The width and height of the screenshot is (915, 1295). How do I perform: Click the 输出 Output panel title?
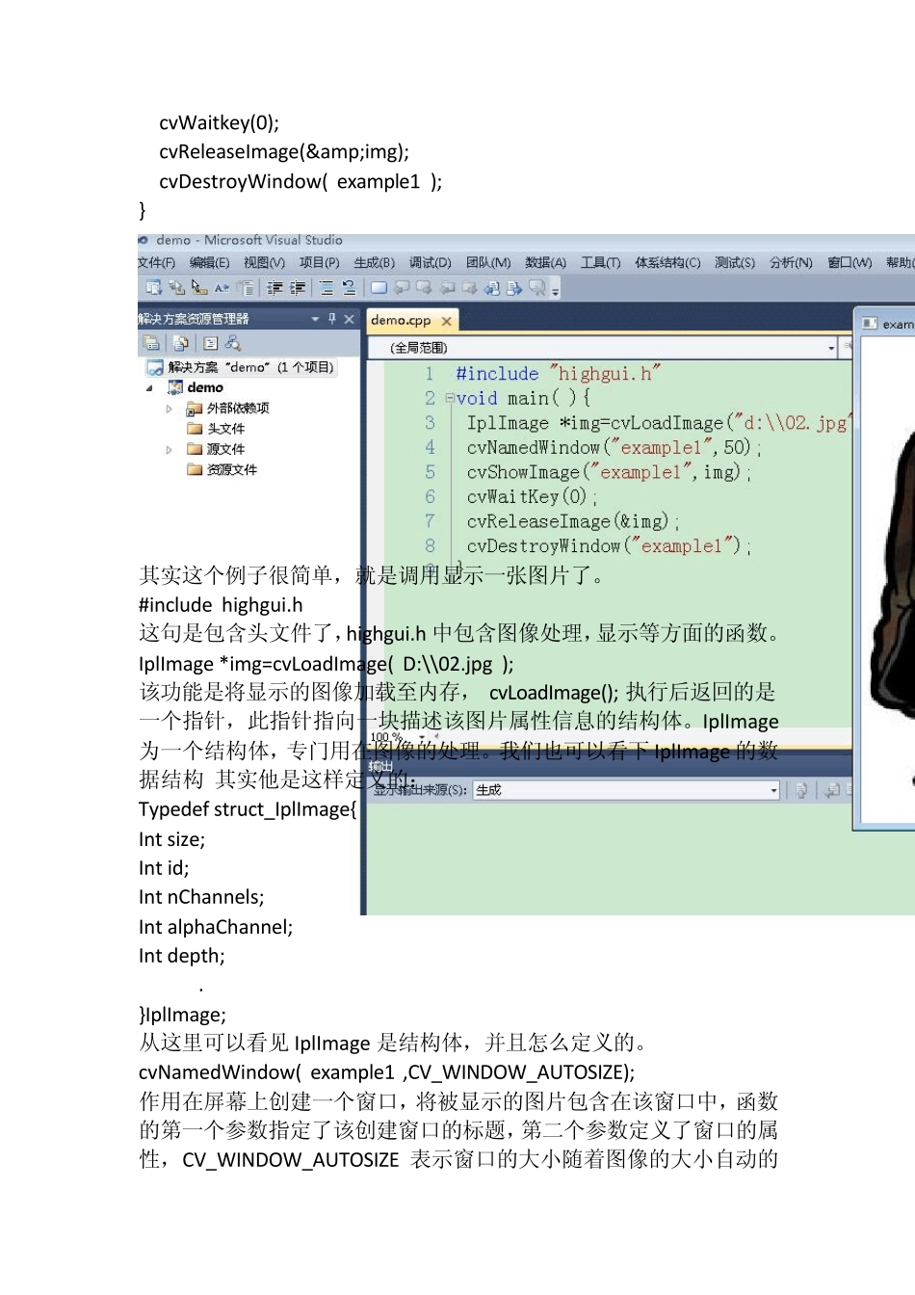point(381,767)
